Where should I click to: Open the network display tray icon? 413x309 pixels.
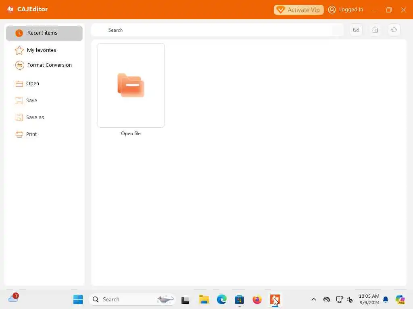(339, 299)
